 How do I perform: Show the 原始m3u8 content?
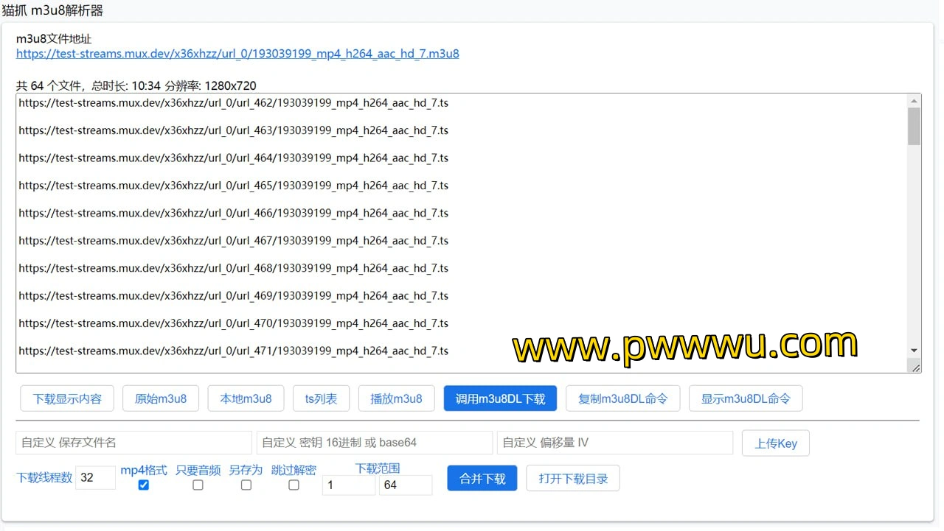(161, 398)
